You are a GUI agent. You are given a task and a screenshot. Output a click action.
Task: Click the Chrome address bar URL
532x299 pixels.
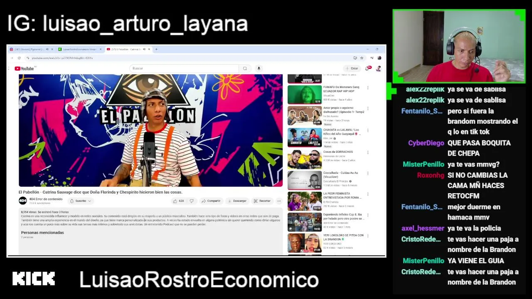(62, 58)
